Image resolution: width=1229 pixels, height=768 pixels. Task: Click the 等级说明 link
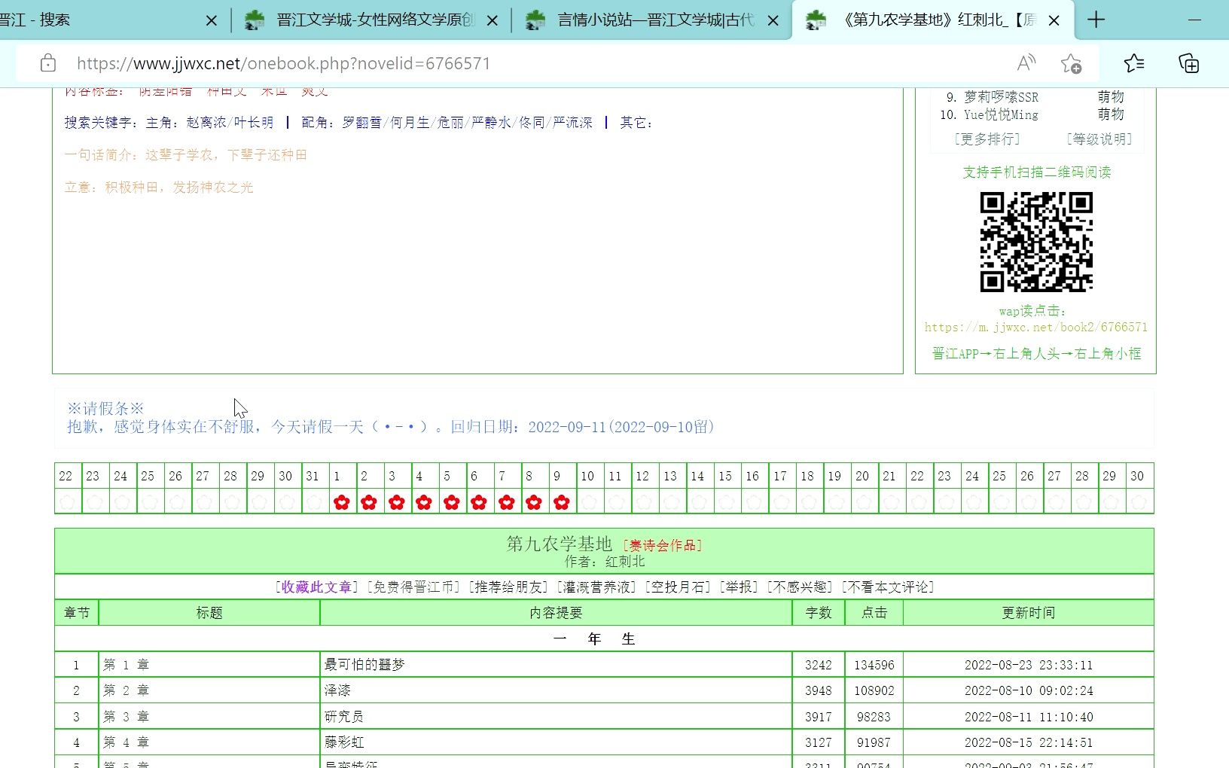pyautogui.click(x=1099, y=139)
